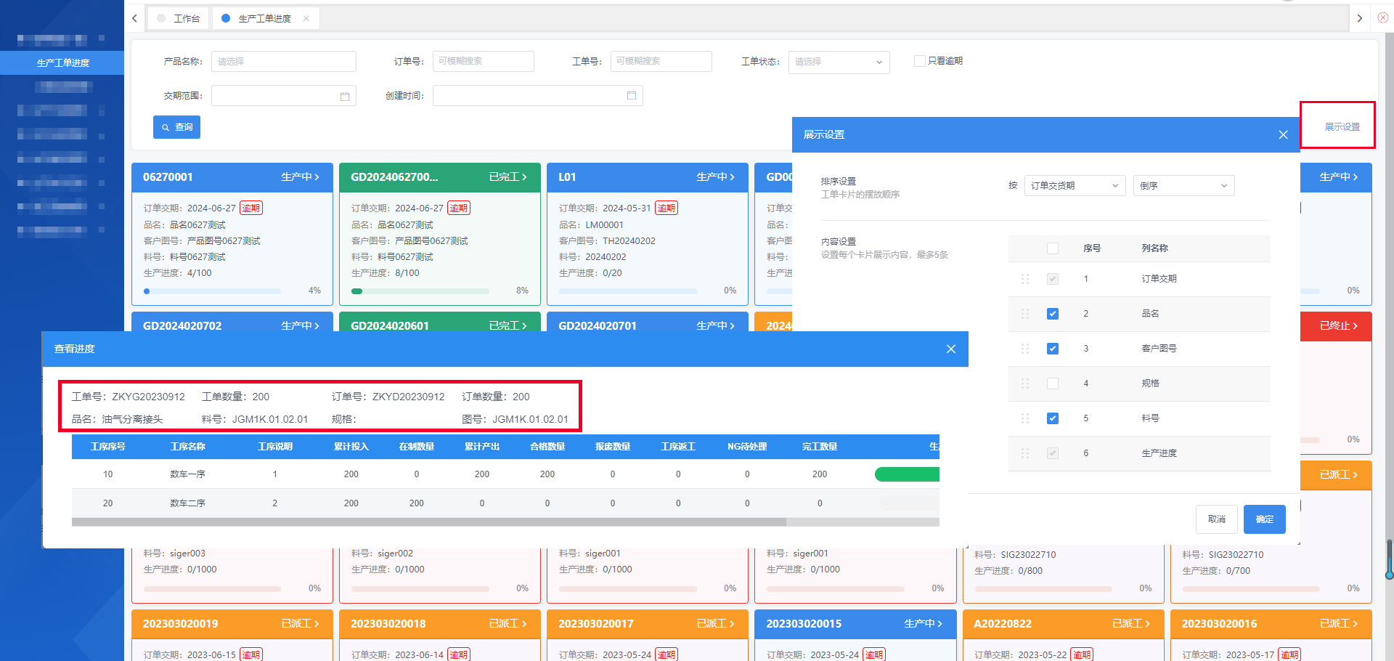This screenshot has height=661, width=1394.
Task: Switch to the 工作台 tab
Action: [179, 18]
